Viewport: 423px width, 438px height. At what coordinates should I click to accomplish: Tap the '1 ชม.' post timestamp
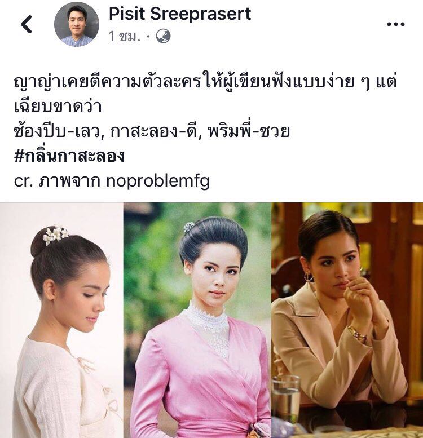pyautogui.click(x=124, y=36)
